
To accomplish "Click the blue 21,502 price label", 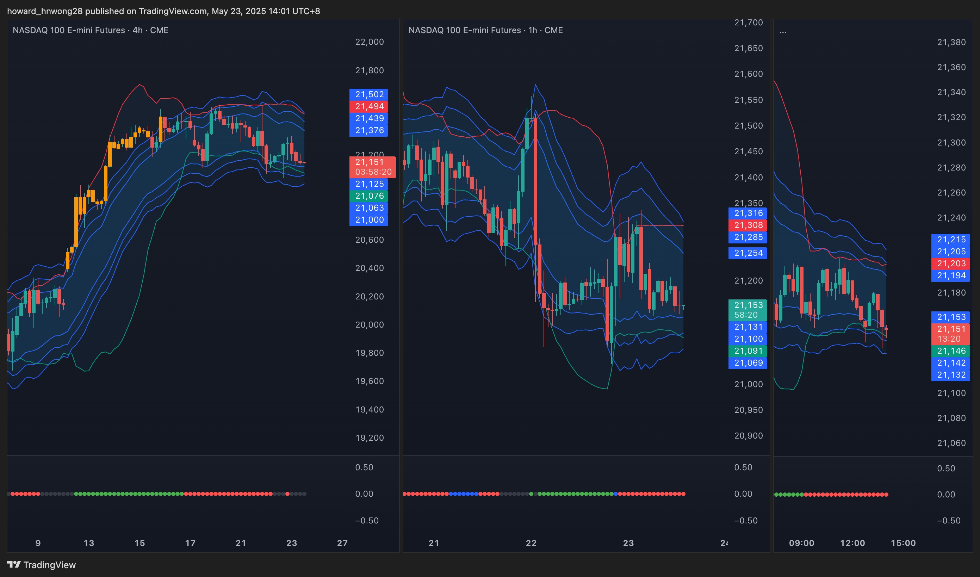I will pos(369,94).
